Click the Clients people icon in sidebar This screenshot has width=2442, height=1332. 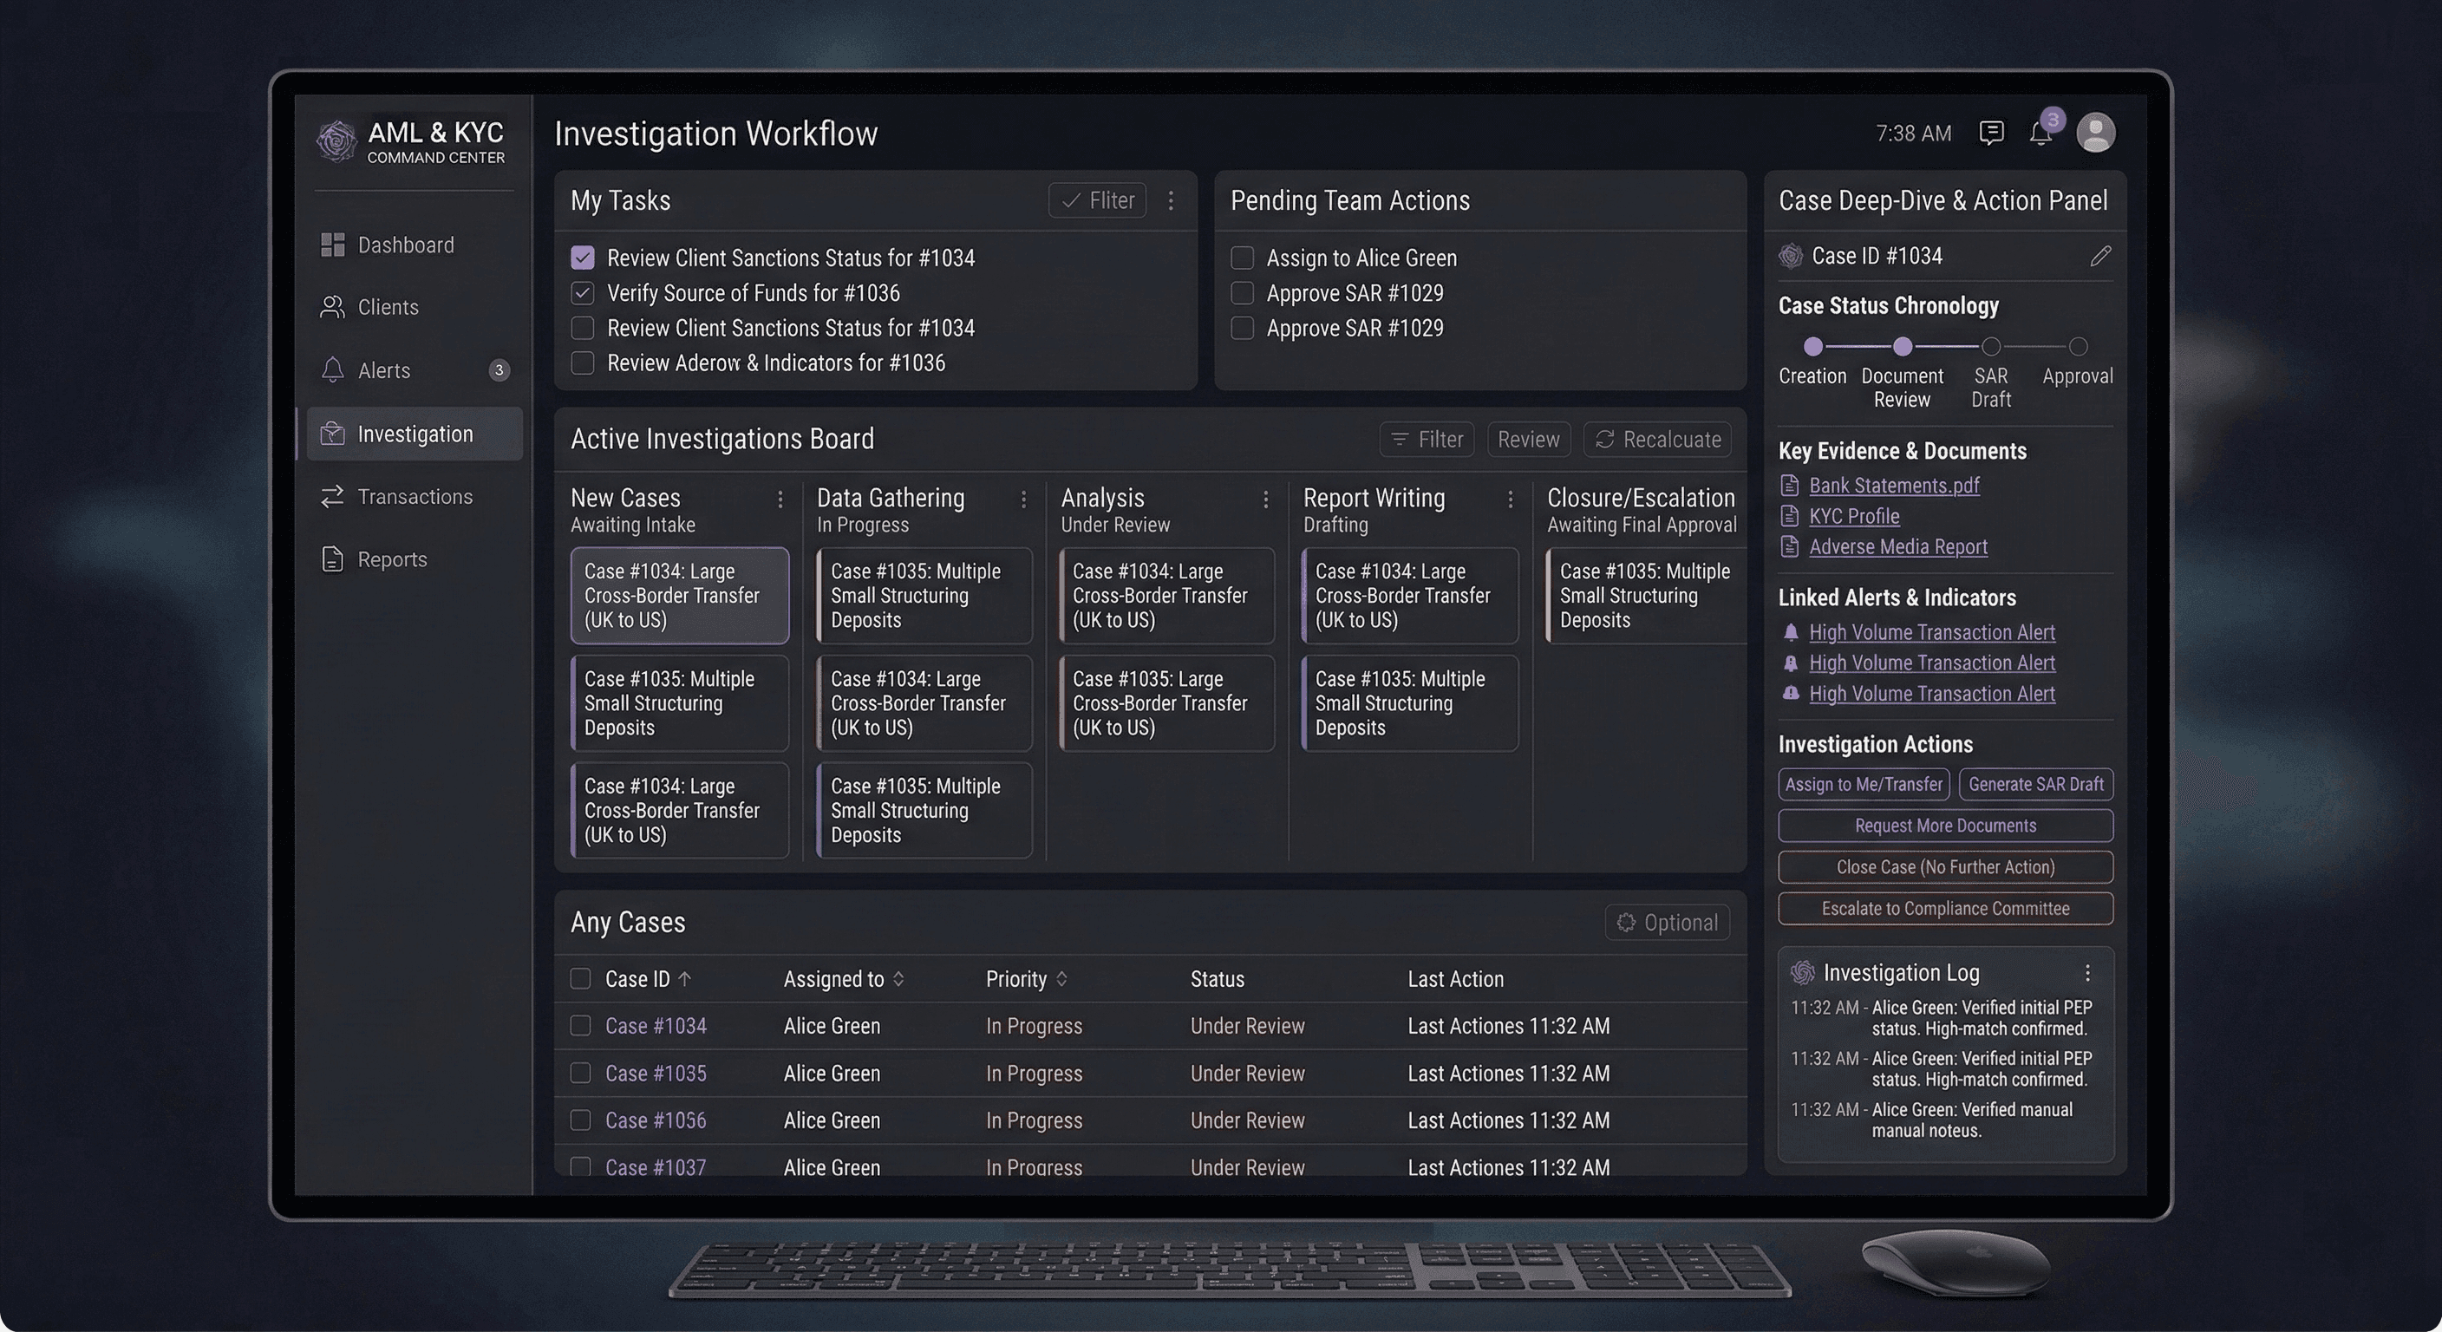point(333,307)
